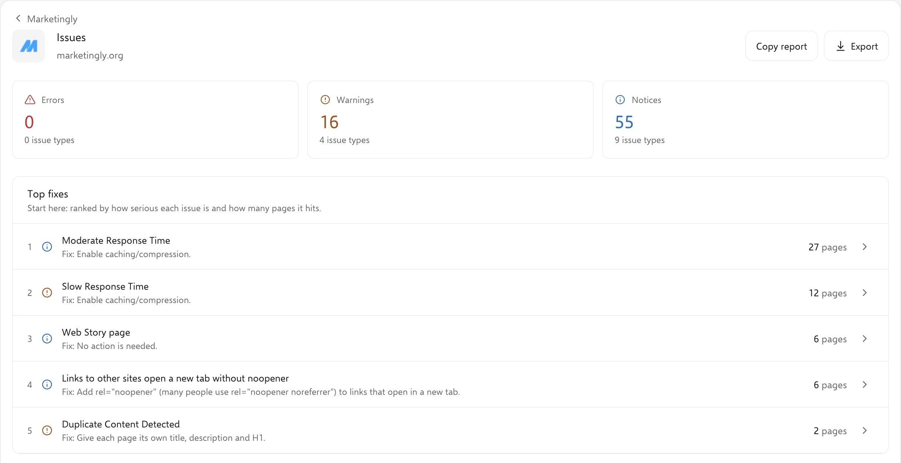
Task: Click the info icon beside Web Story page
Action: tap(47, 339)
